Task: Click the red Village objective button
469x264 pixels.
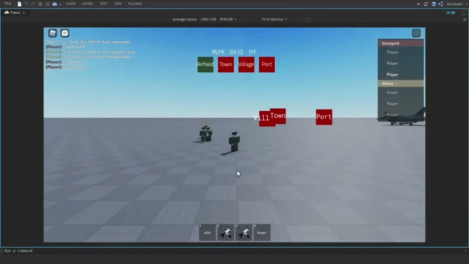Action: (x=246, y=65)
